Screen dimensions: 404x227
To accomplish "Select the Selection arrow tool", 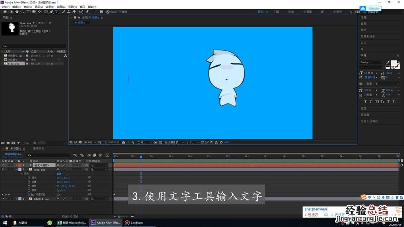I will click(x=11, y=12).
